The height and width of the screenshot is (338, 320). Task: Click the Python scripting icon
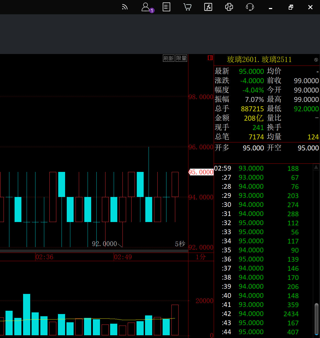229,7
